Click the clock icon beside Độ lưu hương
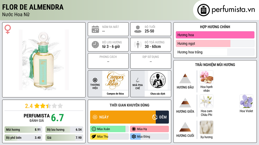 tap(95, 45)
